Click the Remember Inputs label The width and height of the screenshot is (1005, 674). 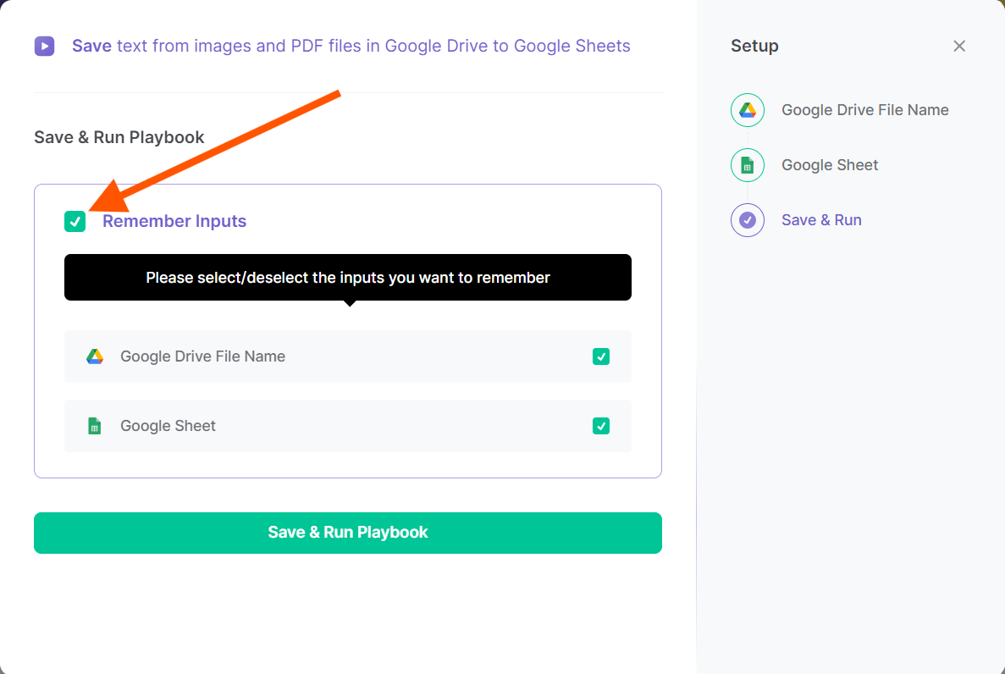point(174,221)
